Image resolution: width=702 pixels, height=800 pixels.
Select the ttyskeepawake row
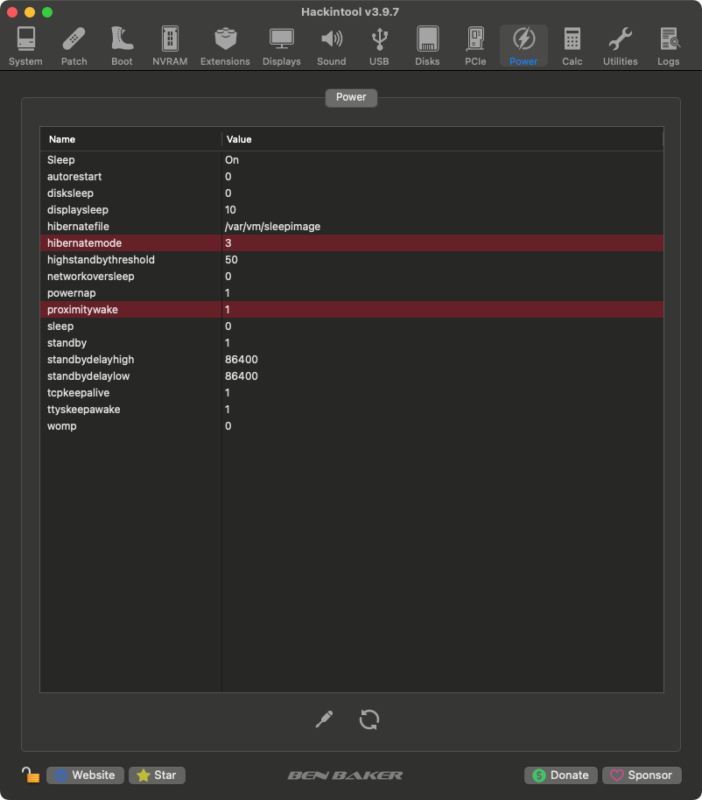coord(352,409)
